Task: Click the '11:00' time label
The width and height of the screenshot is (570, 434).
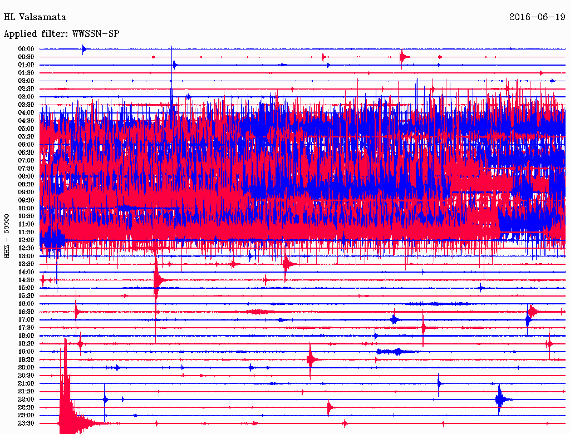Action: (x=26, y=224)
